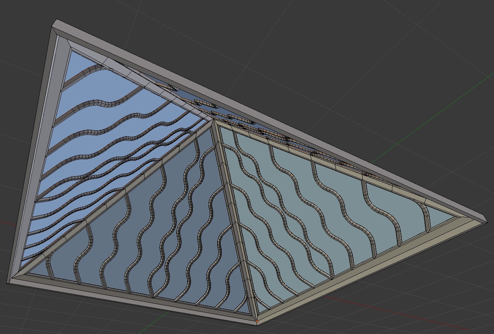Click the green Y-axis line
Image resolution: width=494 pixels, height=334 pixels.
[x=433, y=118]
